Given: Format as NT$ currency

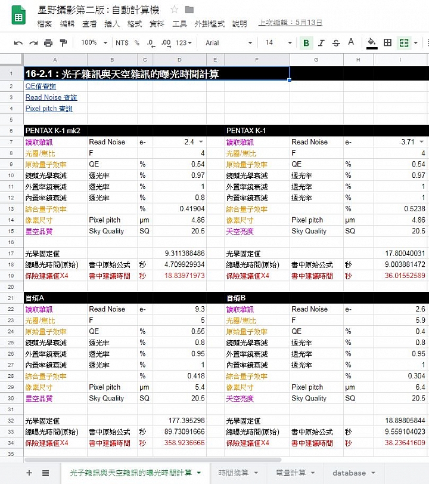Looking at the screenshot, I should (122, 43).
